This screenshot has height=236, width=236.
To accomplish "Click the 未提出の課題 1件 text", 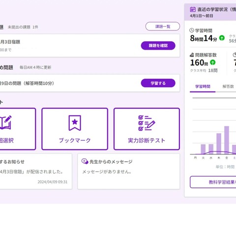I will click(x=23, y=27).
